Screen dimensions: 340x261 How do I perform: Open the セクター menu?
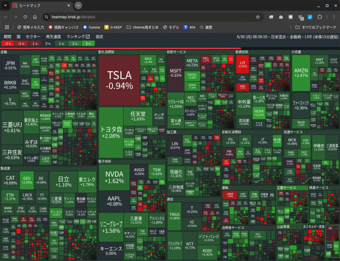[33, 37]
